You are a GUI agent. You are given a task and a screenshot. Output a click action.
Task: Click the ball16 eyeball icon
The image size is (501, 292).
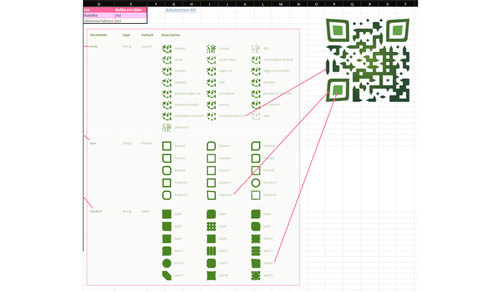[256, 263]
